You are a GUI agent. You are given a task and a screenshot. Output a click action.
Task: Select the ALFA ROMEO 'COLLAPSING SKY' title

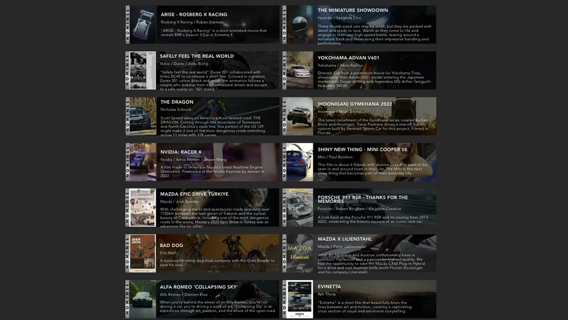pyautogui.click(x=199, y=287)
